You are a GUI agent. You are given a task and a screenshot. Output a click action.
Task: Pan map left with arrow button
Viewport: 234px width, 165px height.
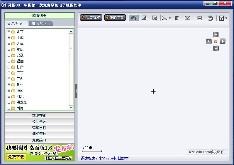click(209, 41)
